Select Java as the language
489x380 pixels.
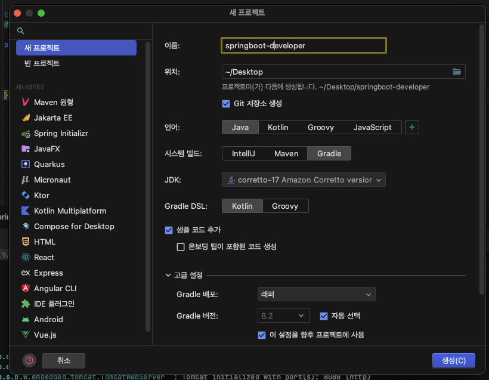pos(240,127)
